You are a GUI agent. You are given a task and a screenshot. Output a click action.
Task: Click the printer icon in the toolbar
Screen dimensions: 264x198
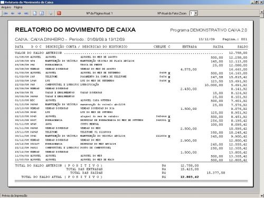tap(51, 13)
